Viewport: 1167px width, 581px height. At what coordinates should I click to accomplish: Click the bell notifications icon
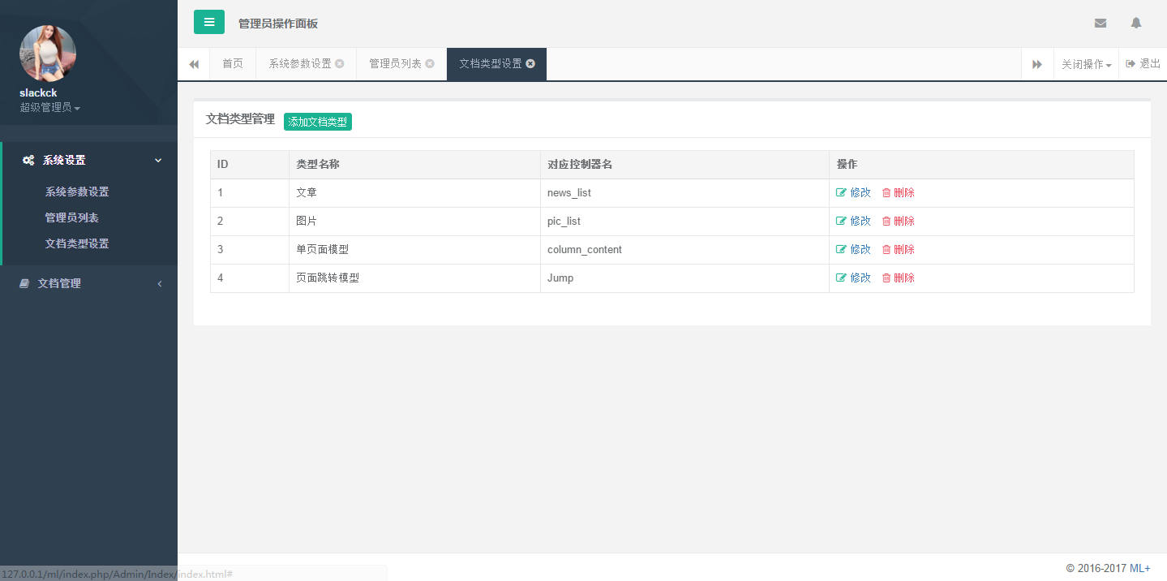coord(1136,24)
